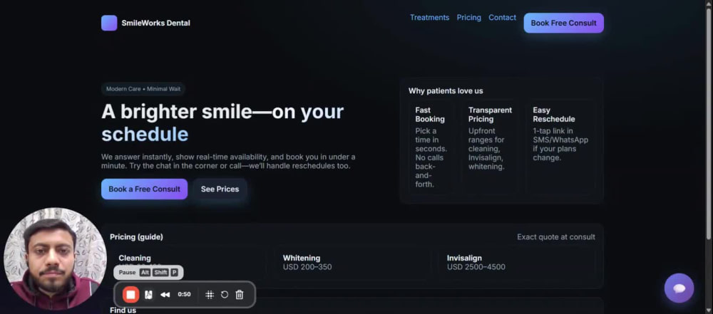
Task: Click the Book a Free Consult hero button
Action: click(x=144, y=189)
